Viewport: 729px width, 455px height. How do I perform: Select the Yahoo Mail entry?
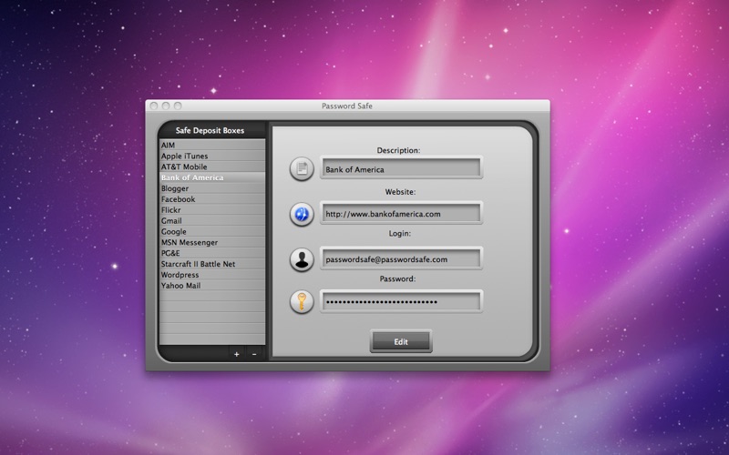(211, 286)
